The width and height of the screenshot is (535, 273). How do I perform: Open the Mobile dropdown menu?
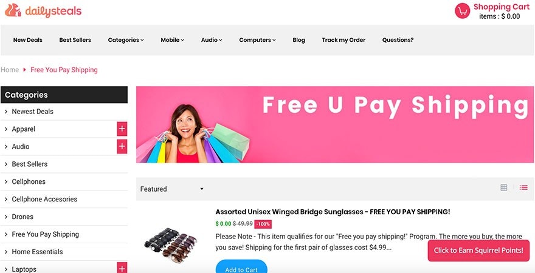pyautogui.click(x=172, y=40)
